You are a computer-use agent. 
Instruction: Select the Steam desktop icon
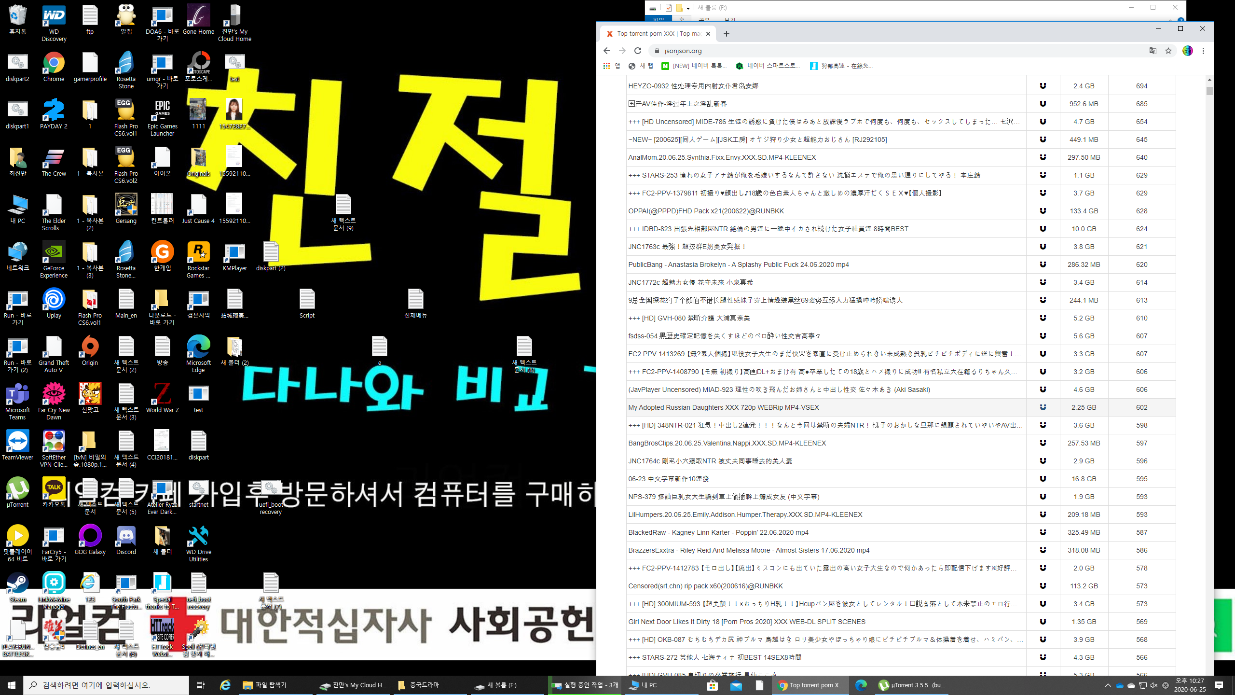(x=17, y=587)
